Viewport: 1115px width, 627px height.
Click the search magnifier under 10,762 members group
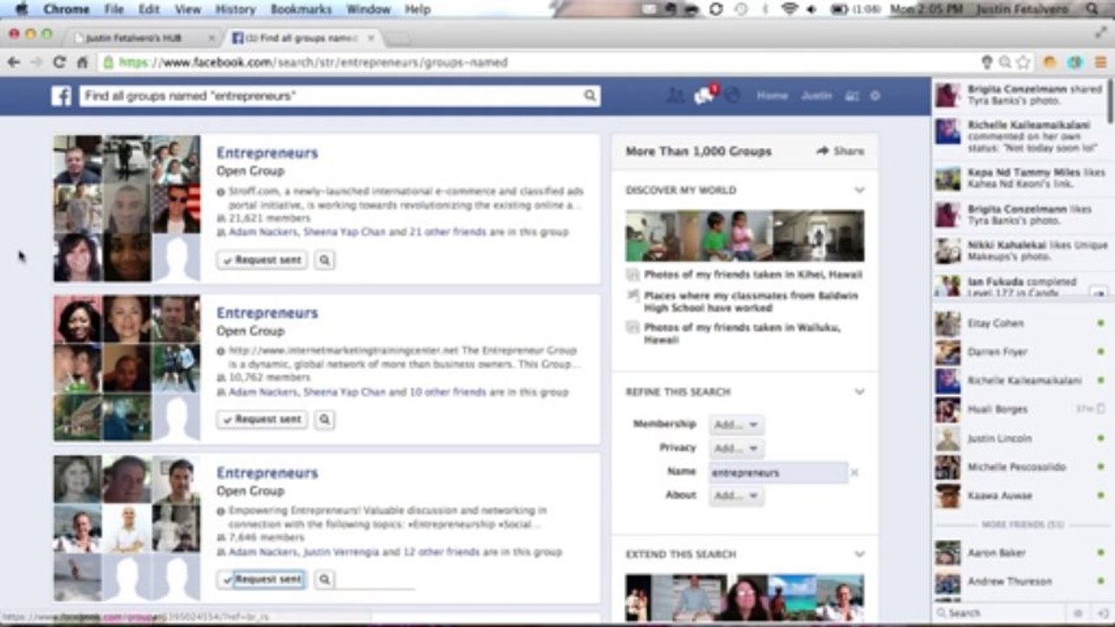[324, 420]
